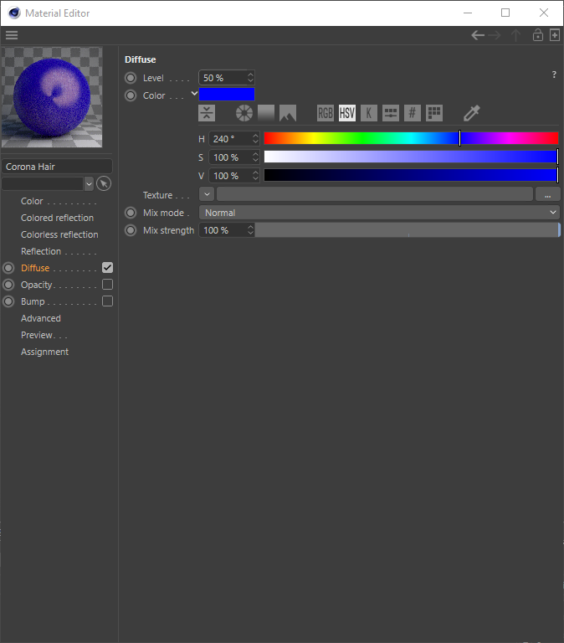This screenshot has width=564, height=643.
Task: Click on the Value brightness slider
Action: (411, 176)
